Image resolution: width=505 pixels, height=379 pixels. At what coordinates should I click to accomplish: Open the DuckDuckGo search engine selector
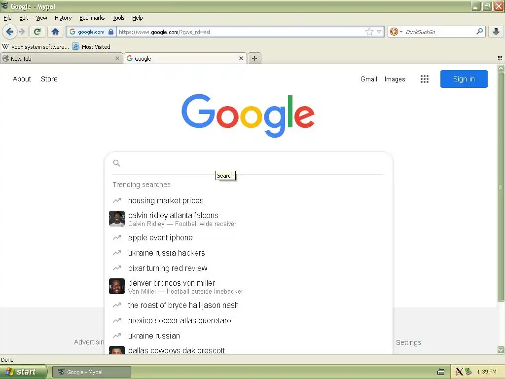tap(396, 32)
